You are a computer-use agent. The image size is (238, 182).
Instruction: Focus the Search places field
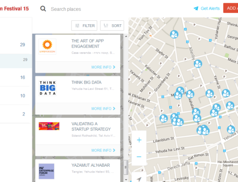tap(66, 9)
